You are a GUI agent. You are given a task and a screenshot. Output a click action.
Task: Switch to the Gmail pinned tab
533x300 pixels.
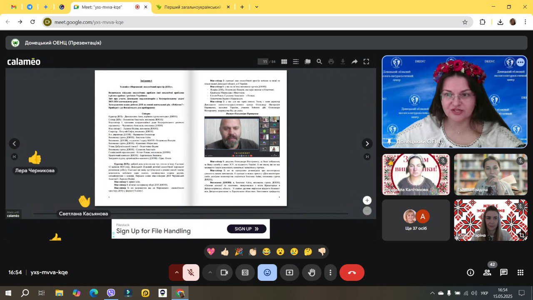[x=14, y=7]
